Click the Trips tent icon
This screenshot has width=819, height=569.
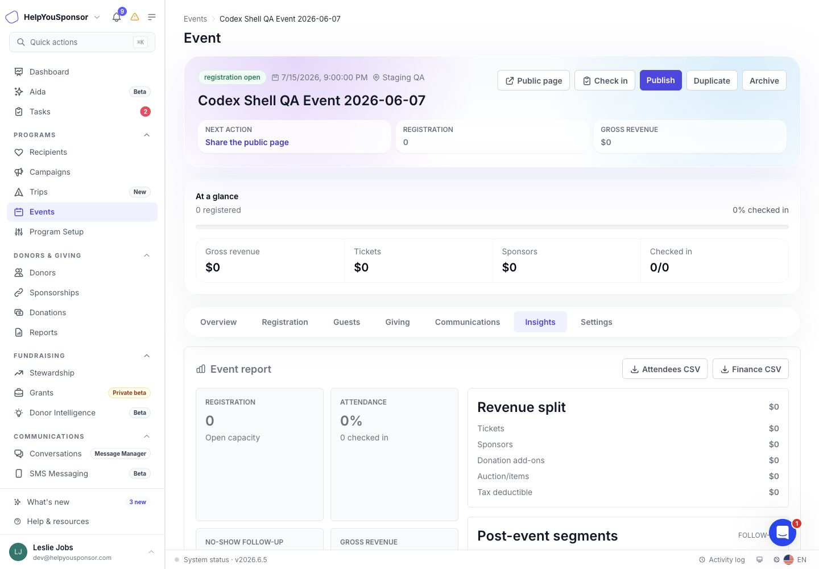(19, 192)
